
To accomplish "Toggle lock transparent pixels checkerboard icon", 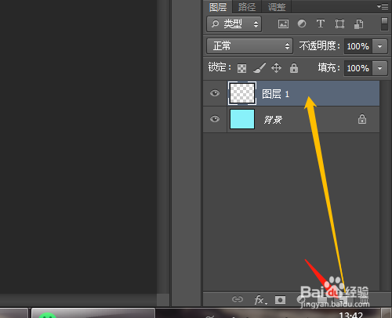I will [241, 68].
